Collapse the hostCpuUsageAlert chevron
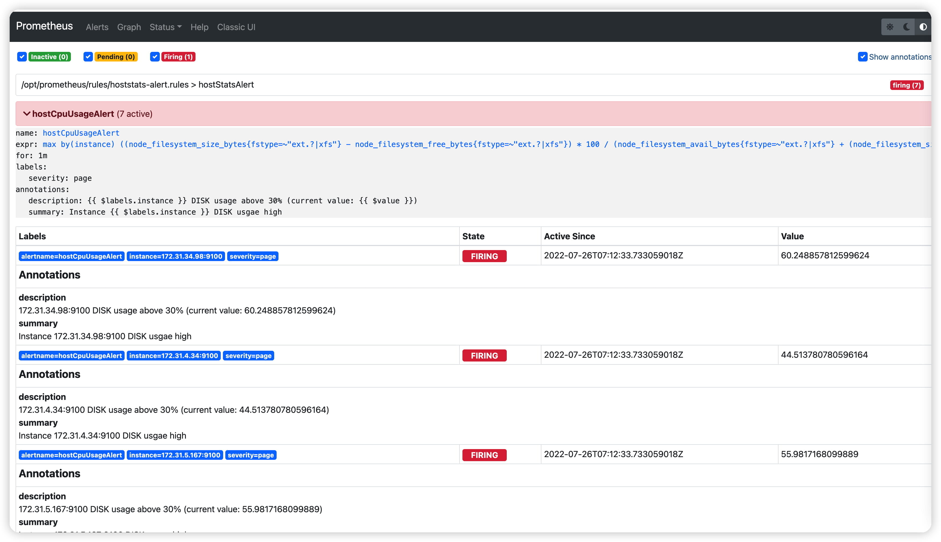Screen dimensions: 941x542 pos(26,114)
